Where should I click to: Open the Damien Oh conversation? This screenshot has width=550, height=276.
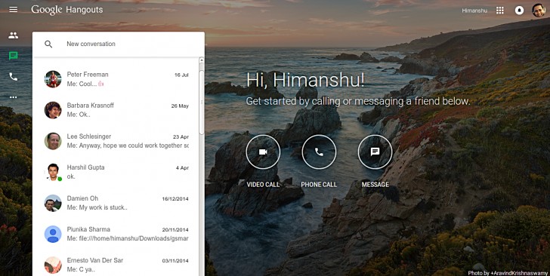(x=116, y=203)
